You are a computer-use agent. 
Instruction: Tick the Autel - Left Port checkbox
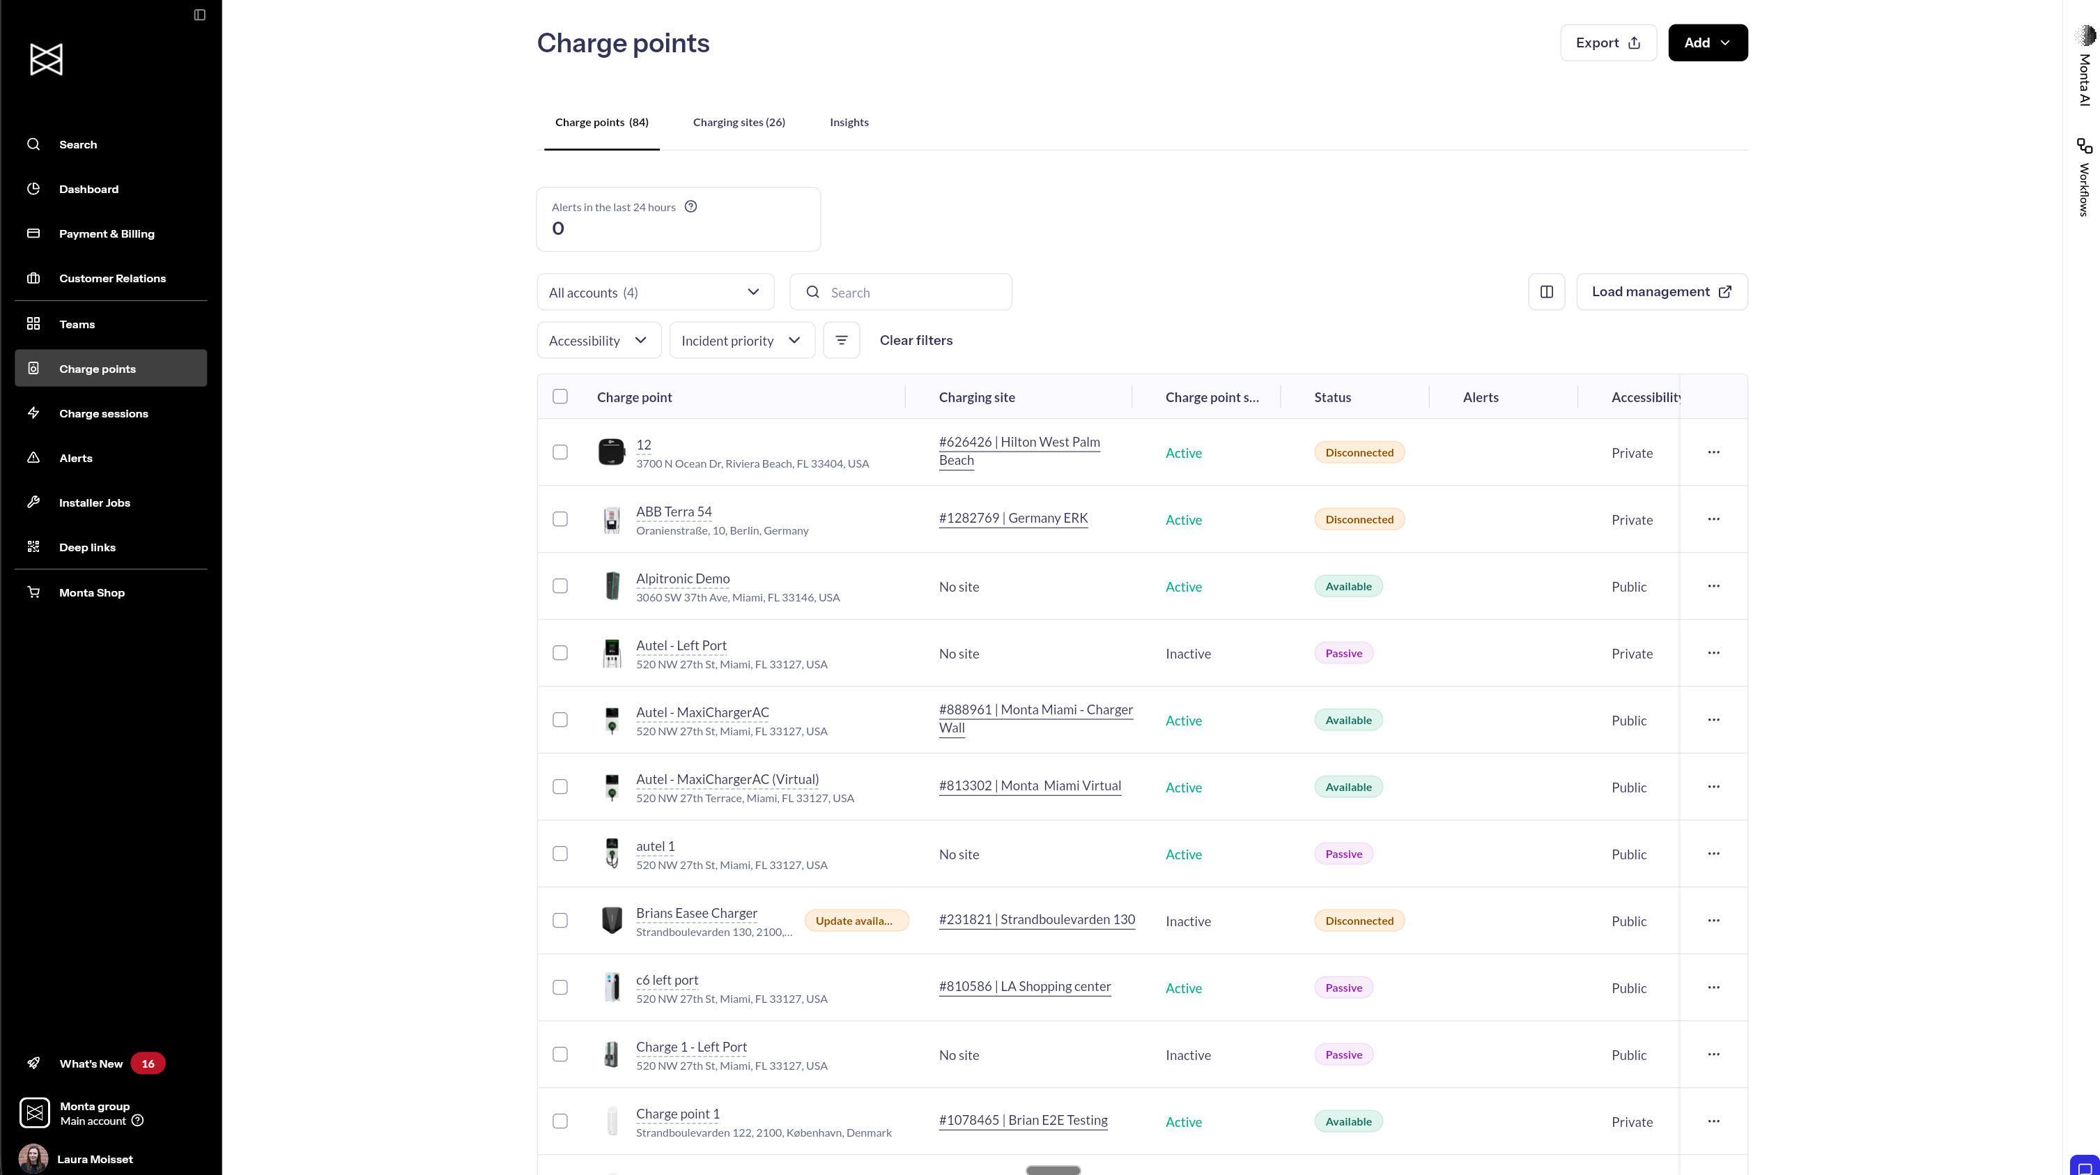click(560, 653)
